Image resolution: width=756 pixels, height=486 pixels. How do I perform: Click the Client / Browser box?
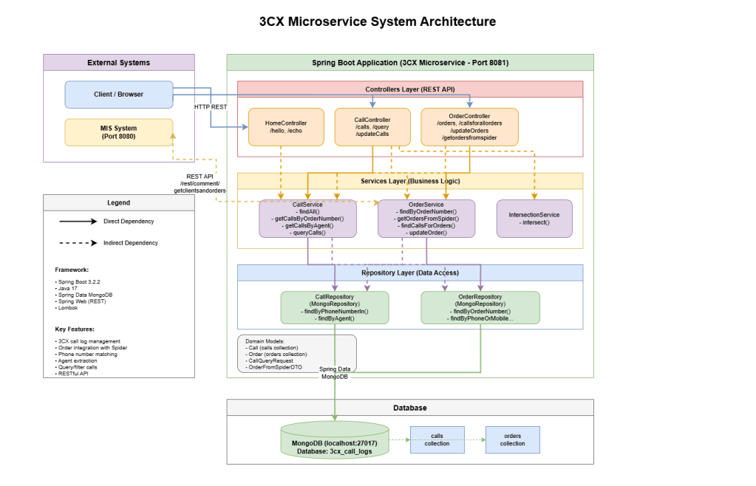click(x=118, y=95)
